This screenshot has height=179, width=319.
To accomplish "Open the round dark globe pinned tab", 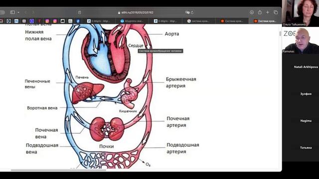I will tap(8, 21).
